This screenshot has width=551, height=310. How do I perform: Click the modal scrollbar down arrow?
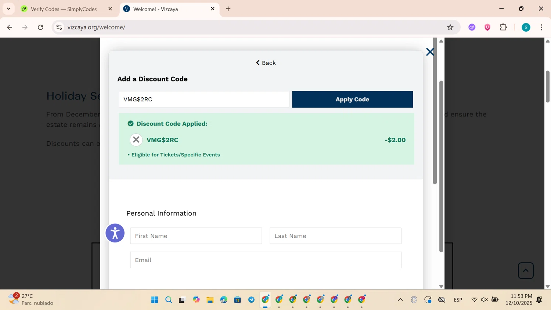[x=441, y=286]
